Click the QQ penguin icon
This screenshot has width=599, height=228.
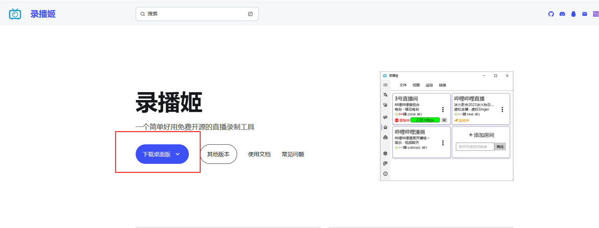(x=573, y=14)
